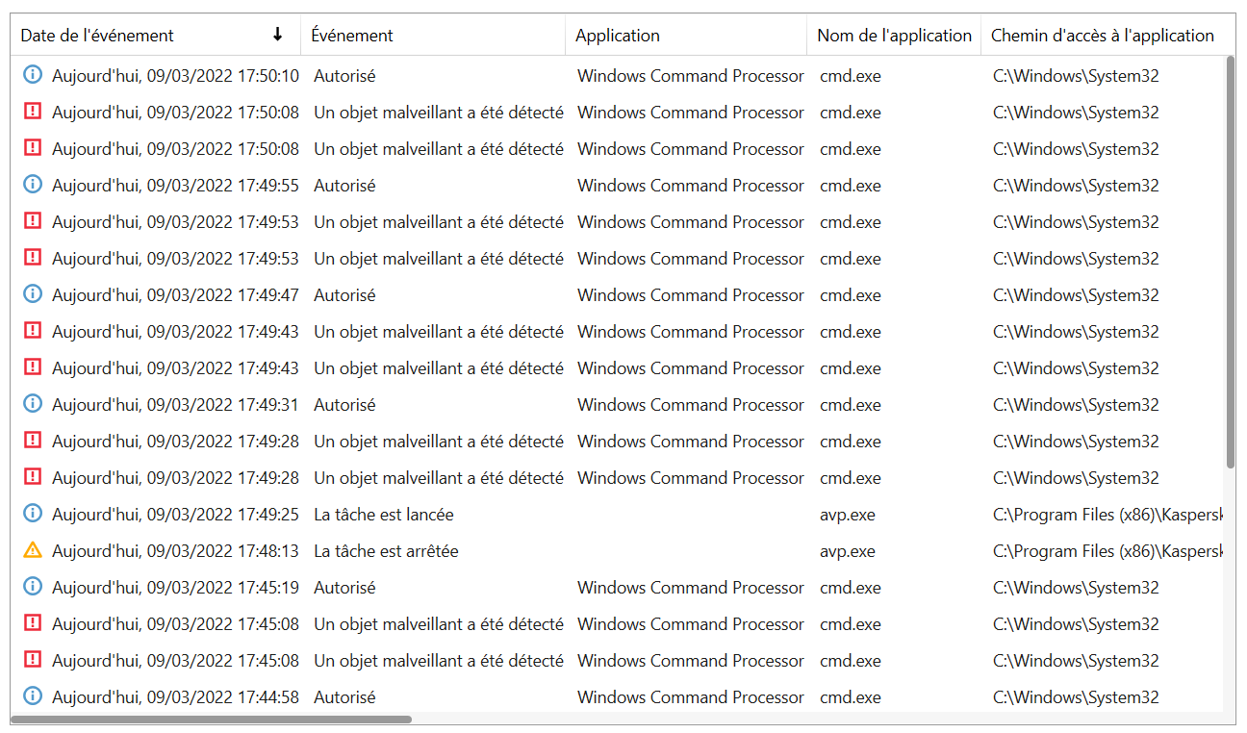Select the 'La tâche est arrêtée' event text
The height and width of the screenshot is (733, 1247).
coord(386,551)
